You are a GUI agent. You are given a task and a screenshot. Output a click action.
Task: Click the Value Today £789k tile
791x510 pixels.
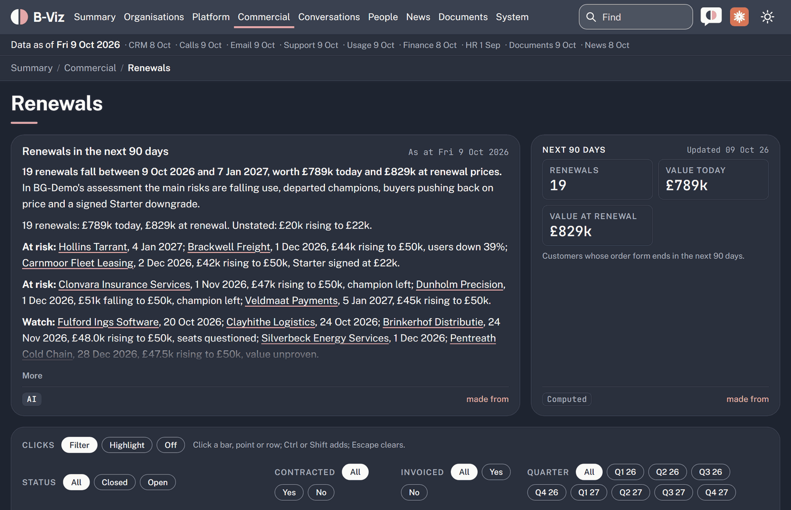(x=713, y=179)
